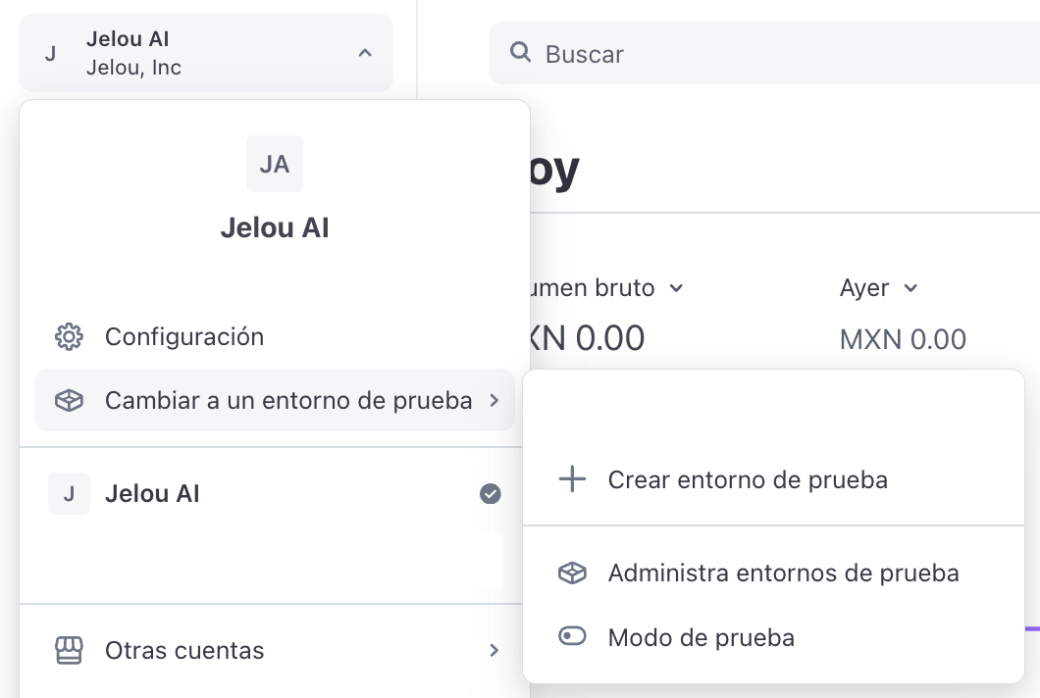This screenshot has width=1040, height=698.
Task: Click the toggle icon next to Modo de prueba
Action: click(x=571, y=637)
